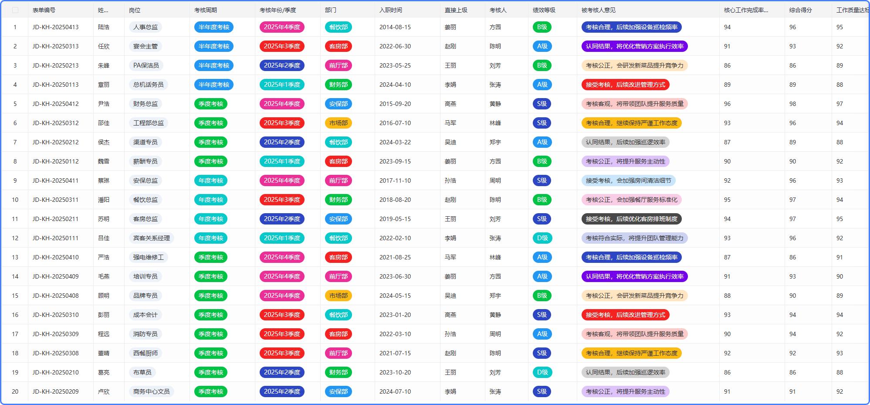Select the 绩效等级 column header

(x=544, y=10)
